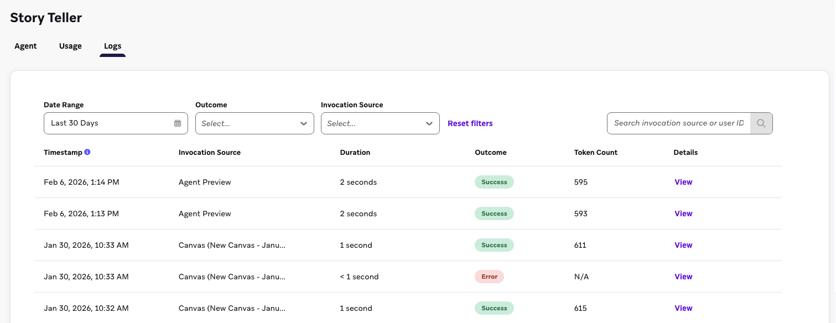Open View link for the Error log entry
This screenshot has height=323, width=836.
coord(683,277)
